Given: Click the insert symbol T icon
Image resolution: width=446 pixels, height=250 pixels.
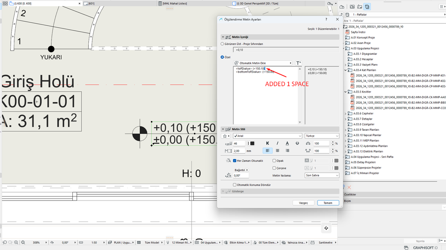Looking at the screenshot, I should click(x=298, y=63).
